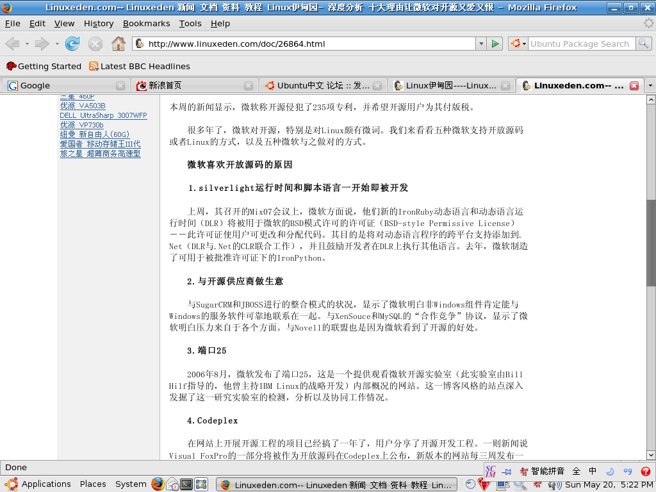Click the site icon in address bar
The width and height of the screenshot is (656, 492).
140,44
